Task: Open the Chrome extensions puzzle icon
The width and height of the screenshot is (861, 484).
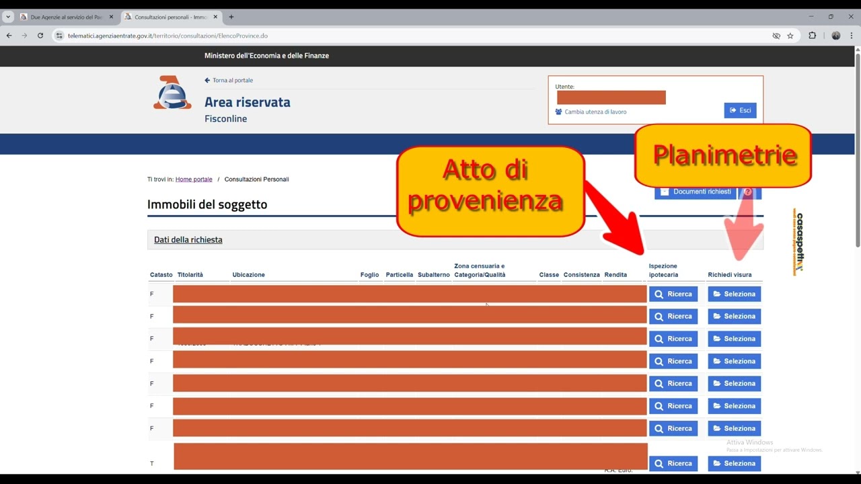Action: point(812,36)
